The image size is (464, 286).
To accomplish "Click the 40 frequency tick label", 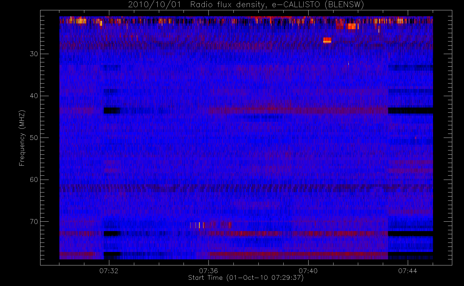I will click(34, 96).
